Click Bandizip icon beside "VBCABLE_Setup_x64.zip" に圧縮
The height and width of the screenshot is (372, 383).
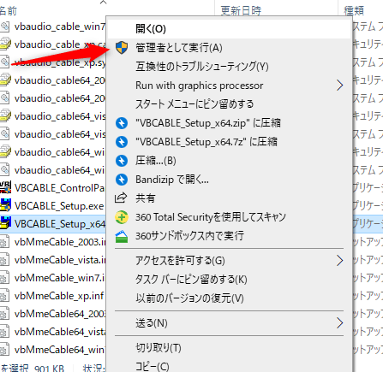(x=122, y=123)
